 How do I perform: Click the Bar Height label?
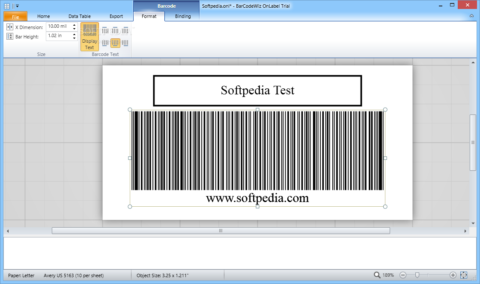click(27, 37)
